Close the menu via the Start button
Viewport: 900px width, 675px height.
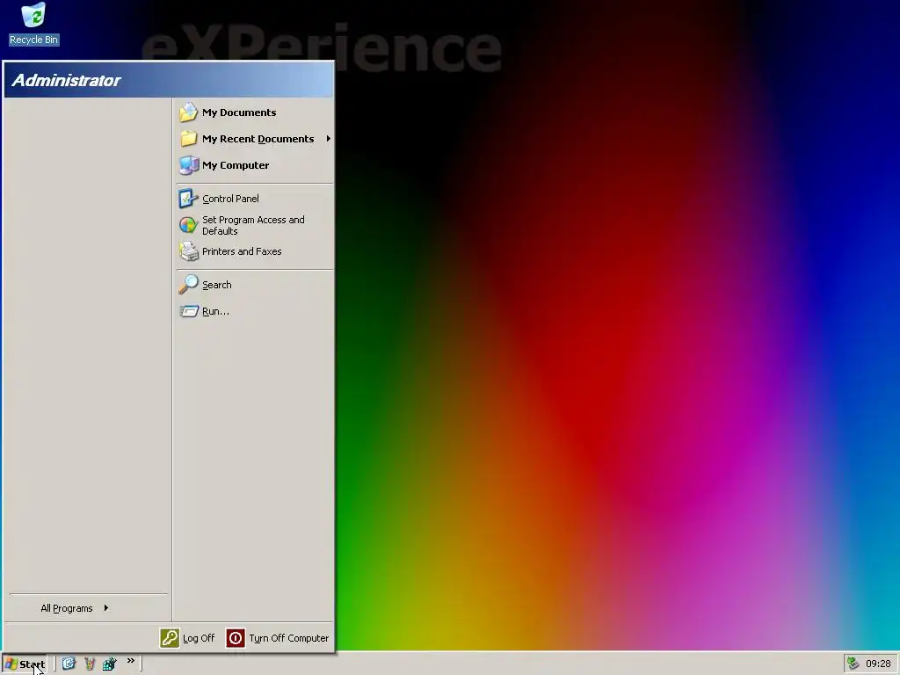pos(25,664)
